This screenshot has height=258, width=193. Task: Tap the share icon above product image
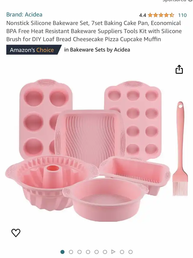click(179, 69)
